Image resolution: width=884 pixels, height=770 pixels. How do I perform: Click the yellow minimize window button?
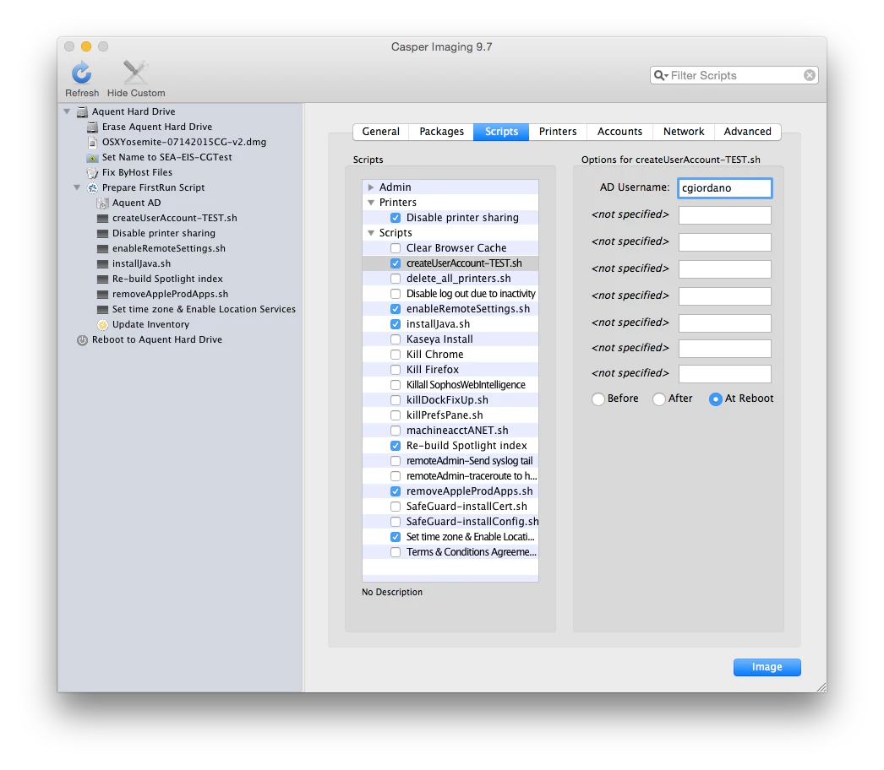click(86, 46)
